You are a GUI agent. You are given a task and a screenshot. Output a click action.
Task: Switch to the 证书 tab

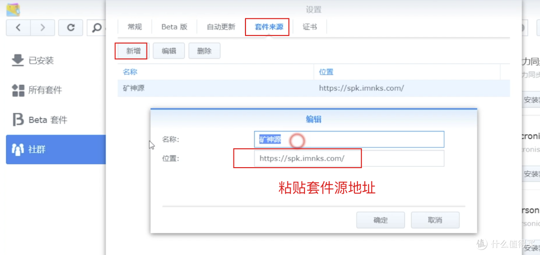(x=309, y=27)
